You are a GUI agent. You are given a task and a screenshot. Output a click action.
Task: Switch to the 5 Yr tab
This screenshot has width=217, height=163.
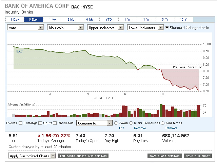click(165, 20)
